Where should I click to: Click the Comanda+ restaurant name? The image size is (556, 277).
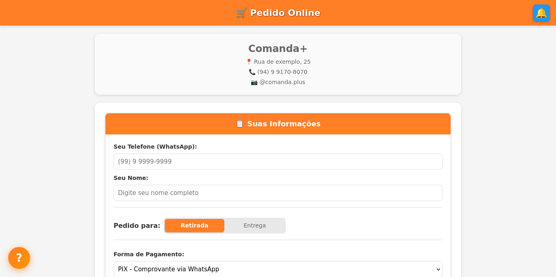(x=278, y=48)
